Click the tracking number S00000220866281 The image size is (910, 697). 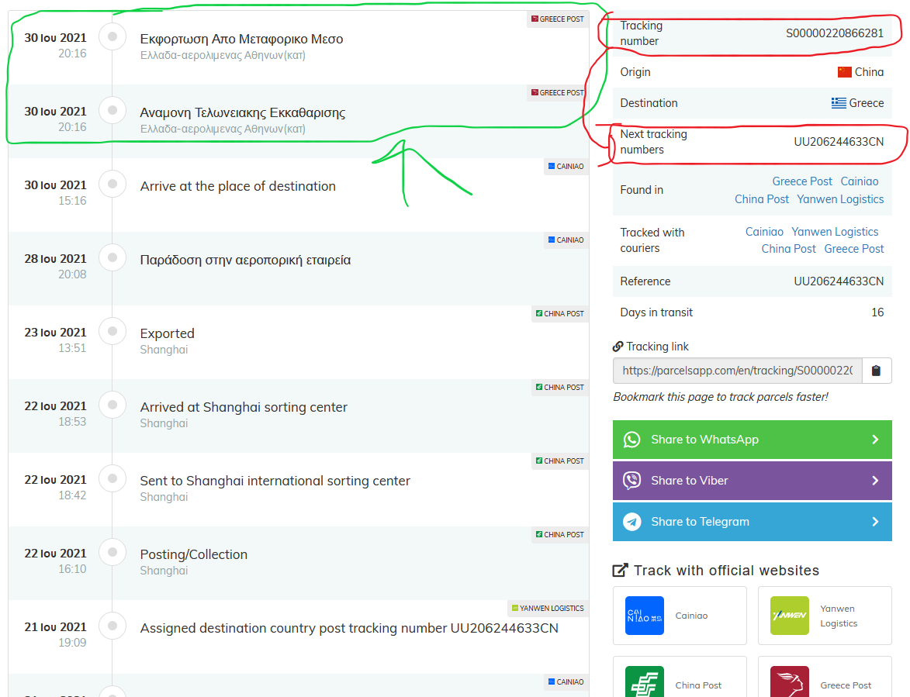(835, 33)
